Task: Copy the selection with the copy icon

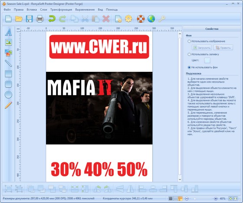Action: coord(75,19)
